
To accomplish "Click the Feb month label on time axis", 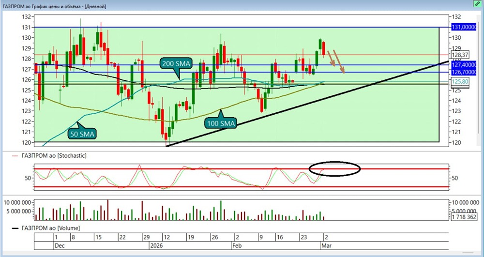I will tap(237, 246).
